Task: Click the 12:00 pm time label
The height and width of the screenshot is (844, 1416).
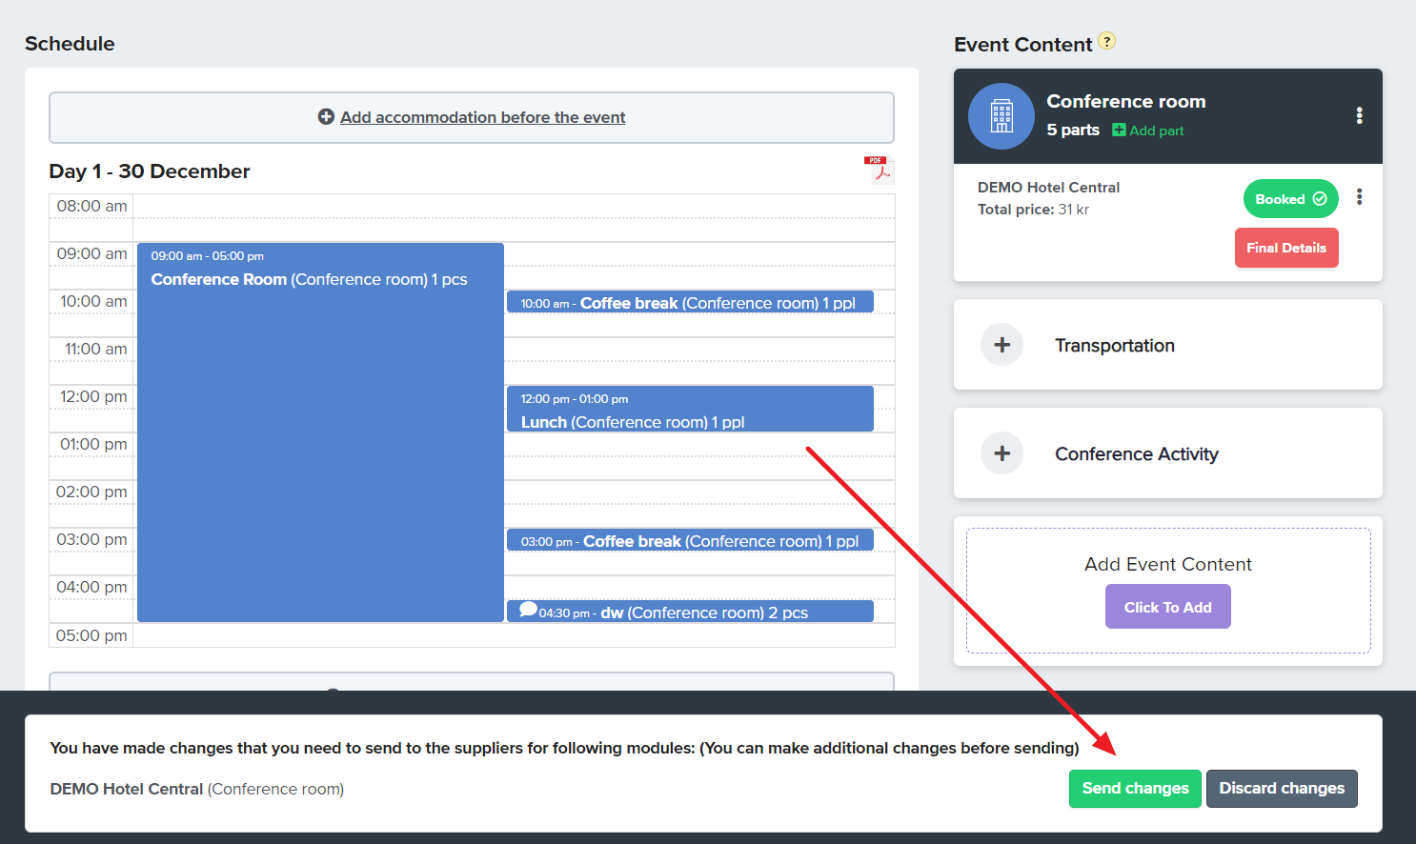Action: pos(93,396)
